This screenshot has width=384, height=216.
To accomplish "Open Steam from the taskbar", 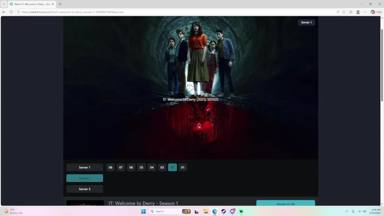I will click(x=223, y=211).
